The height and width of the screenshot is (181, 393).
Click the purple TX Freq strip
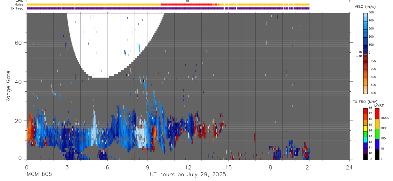168,8
